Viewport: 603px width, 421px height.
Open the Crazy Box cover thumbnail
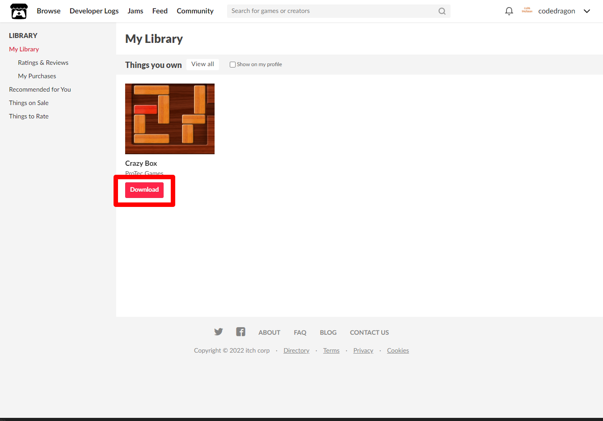170,119
